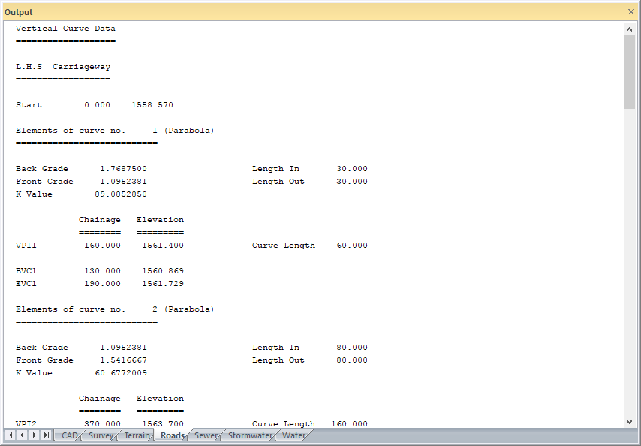The width and height of the screenshot is (641, 446).
Task: Click the scroll up arrow
Action: pyautogui.click(x=629, y=29)
